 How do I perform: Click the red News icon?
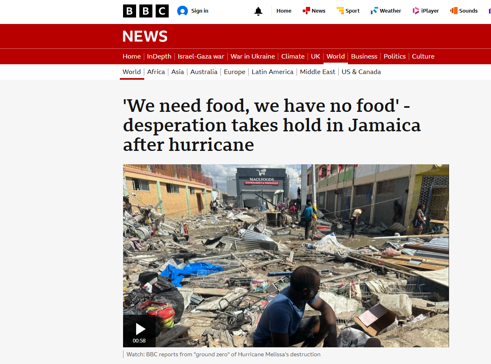[306, 11]
